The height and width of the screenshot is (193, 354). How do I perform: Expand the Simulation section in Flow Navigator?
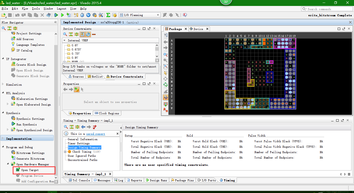point(3,84)
